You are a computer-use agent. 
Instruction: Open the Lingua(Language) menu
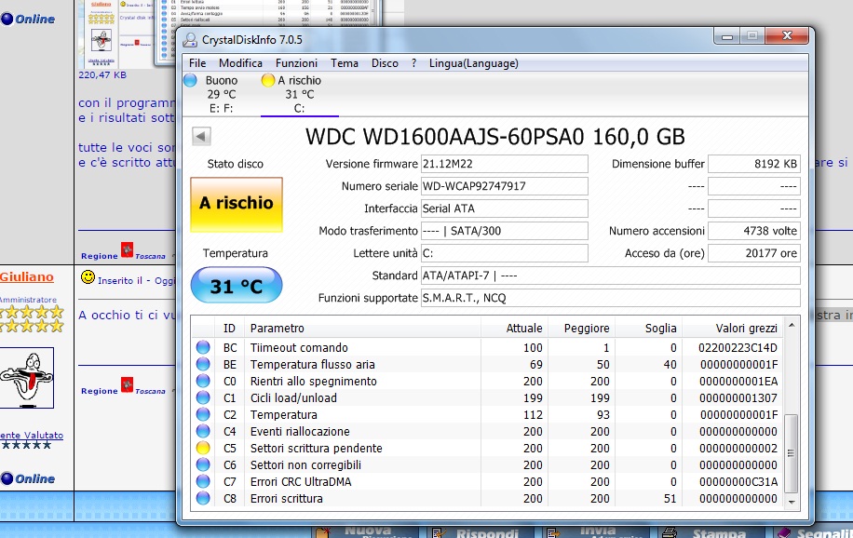[x=473, y=63]
